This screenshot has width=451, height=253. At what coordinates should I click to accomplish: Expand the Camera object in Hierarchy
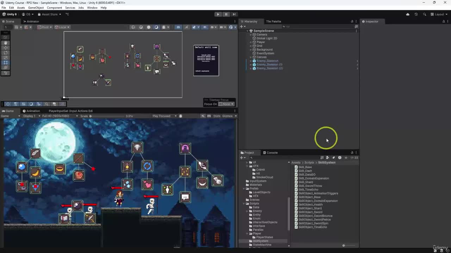click(251, 35)
